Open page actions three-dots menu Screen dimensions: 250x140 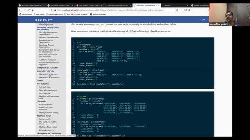click(x=182, y=10)
